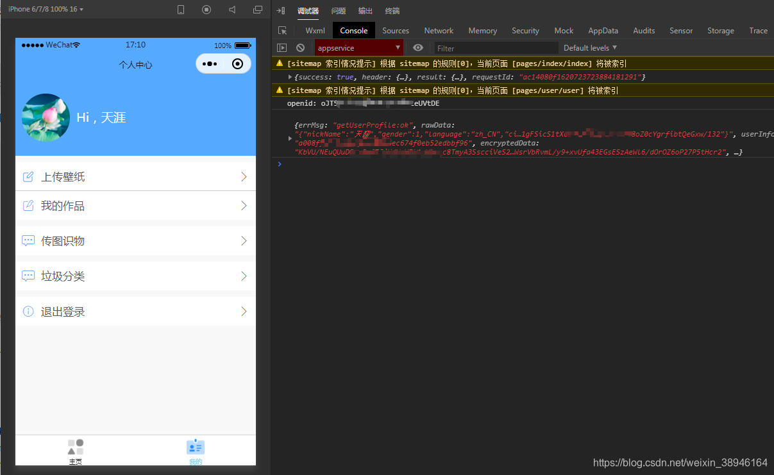Click the eye icon for live expression
Screen dimensions: 774x475
click(418, 48)
